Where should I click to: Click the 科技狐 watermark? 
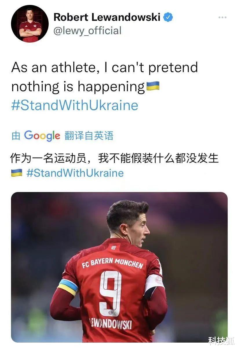pos(221,341)
